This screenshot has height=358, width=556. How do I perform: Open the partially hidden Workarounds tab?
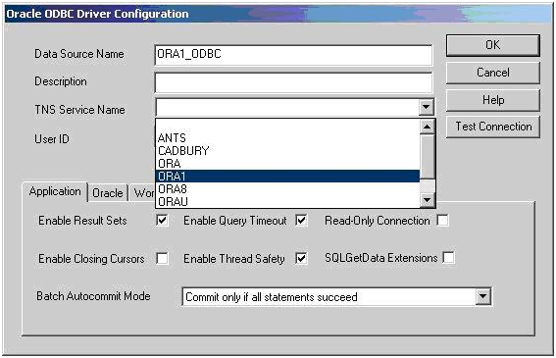[x=143, y=193]
